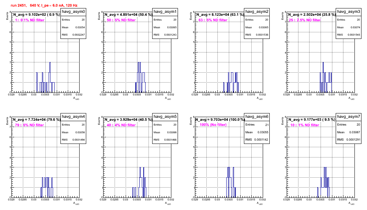The image size is (367, 210).
Task: Select the havg_asym6 stats box title
Action: pyautogui.click(x=257, y=117)
